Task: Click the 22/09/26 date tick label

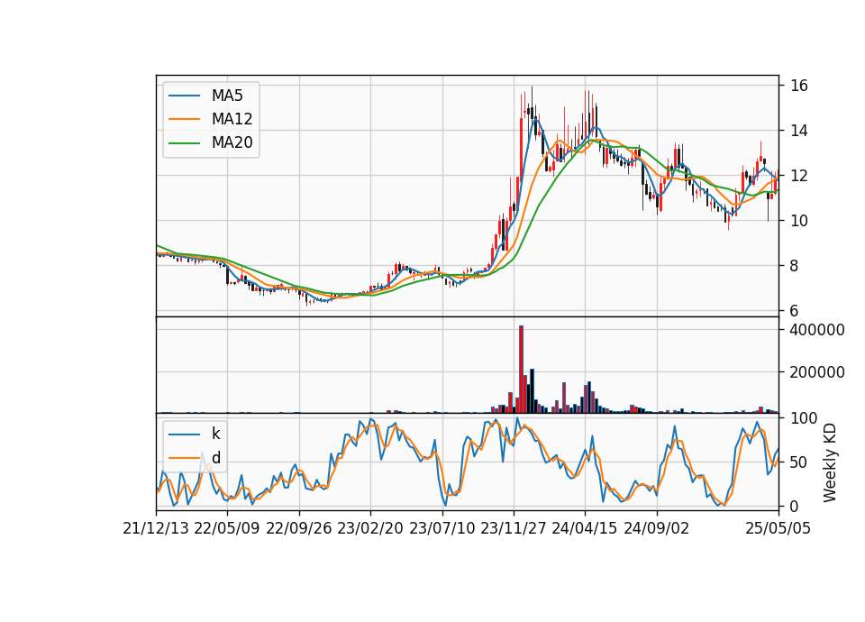Action: coord(299,529)
